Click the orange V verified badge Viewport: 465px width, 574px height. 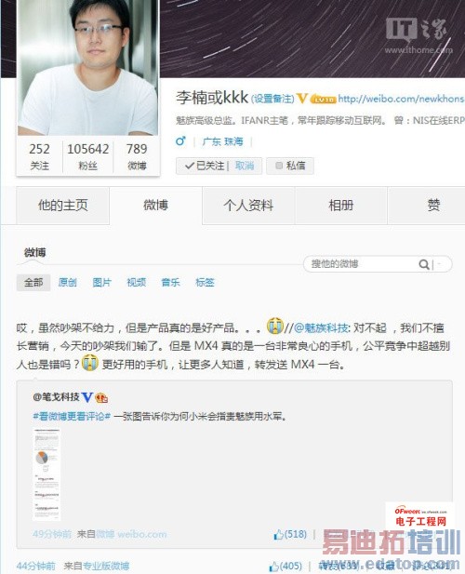point(302,98)
